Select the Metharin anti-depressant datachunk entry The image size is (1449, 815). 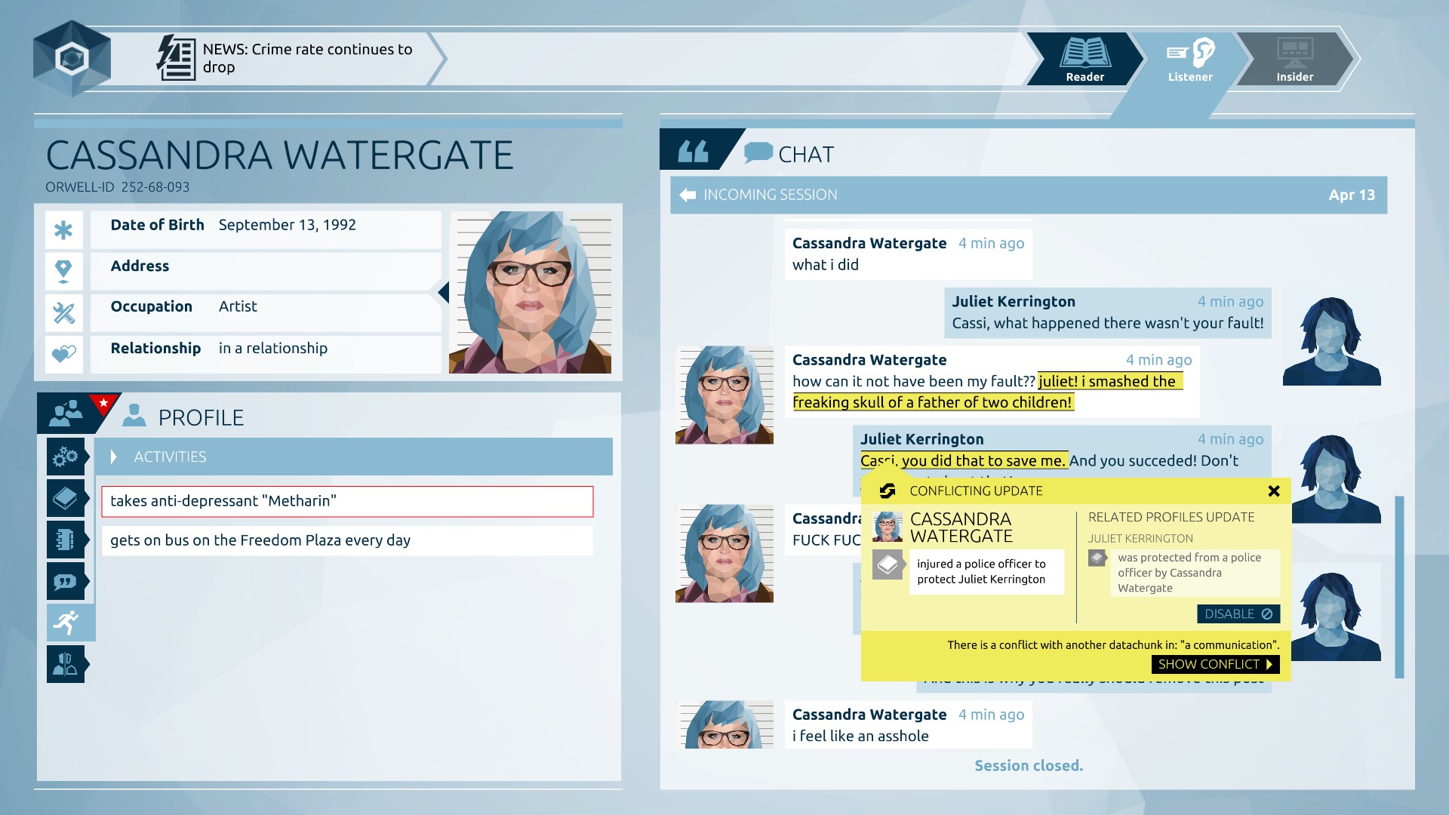click(x=347, y=501)
